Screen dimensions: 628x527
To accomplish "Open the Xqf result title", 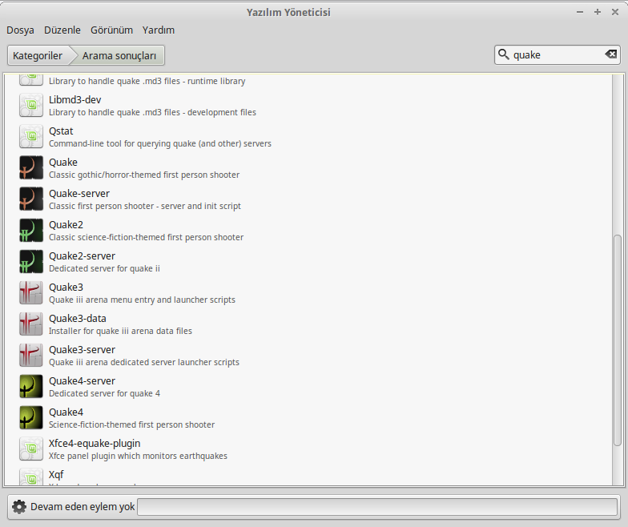I will pyautogui.click(x=56, y=474).
